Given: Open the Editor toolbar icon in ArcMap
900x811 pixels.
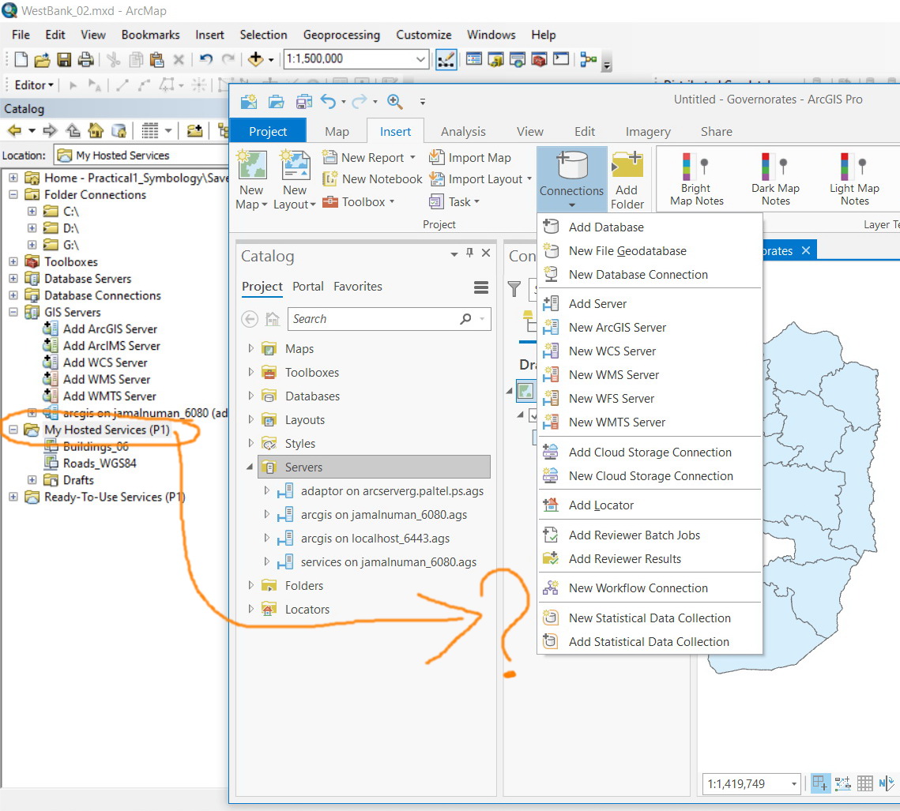Looking at the screenshot, I should [34, 85].
